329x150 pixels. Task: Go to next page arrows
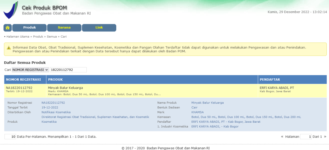pyautogui.click(x=325, y=137)
